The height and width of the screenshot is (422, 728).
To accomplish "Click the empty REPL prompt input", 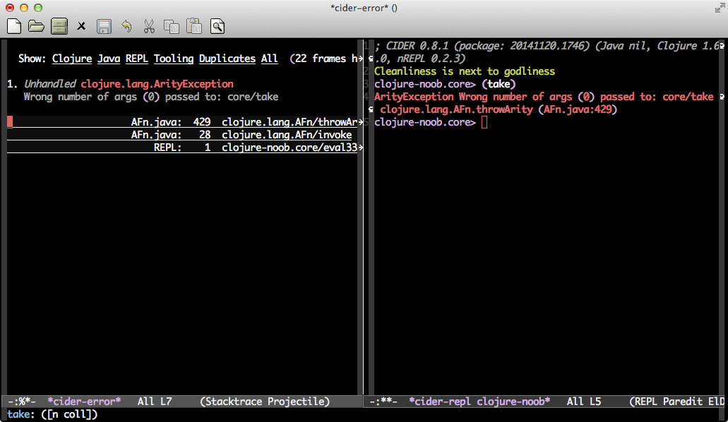I will [484, 122].
